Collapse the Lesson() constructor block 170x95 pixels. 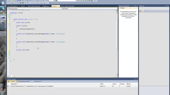[x=10, y=26]
